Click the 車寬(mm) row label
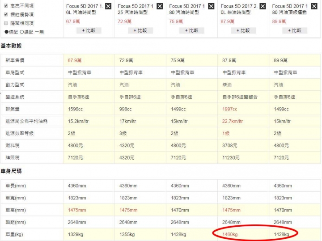 click(16, 198)
